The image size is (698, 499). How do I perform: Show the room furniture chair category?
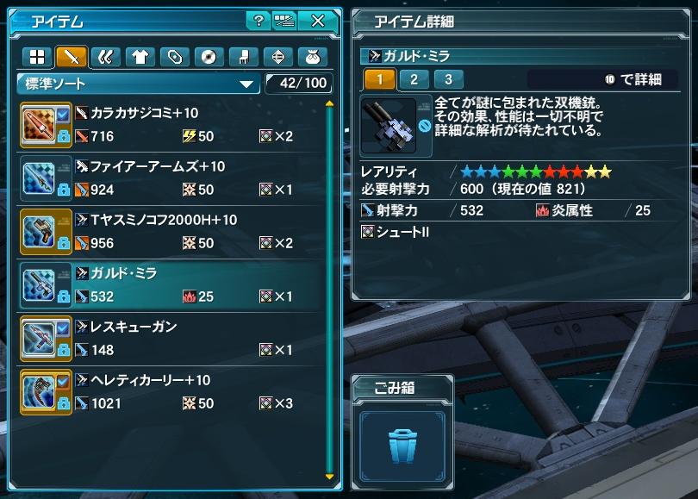pos(243,57)
